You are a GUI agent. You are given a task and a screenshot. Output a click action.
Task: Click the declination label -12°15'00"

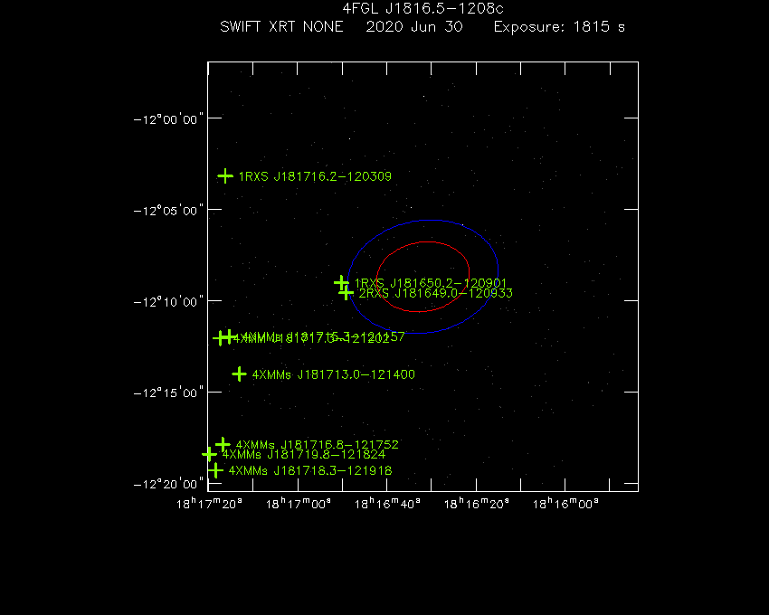pos(168,393)
